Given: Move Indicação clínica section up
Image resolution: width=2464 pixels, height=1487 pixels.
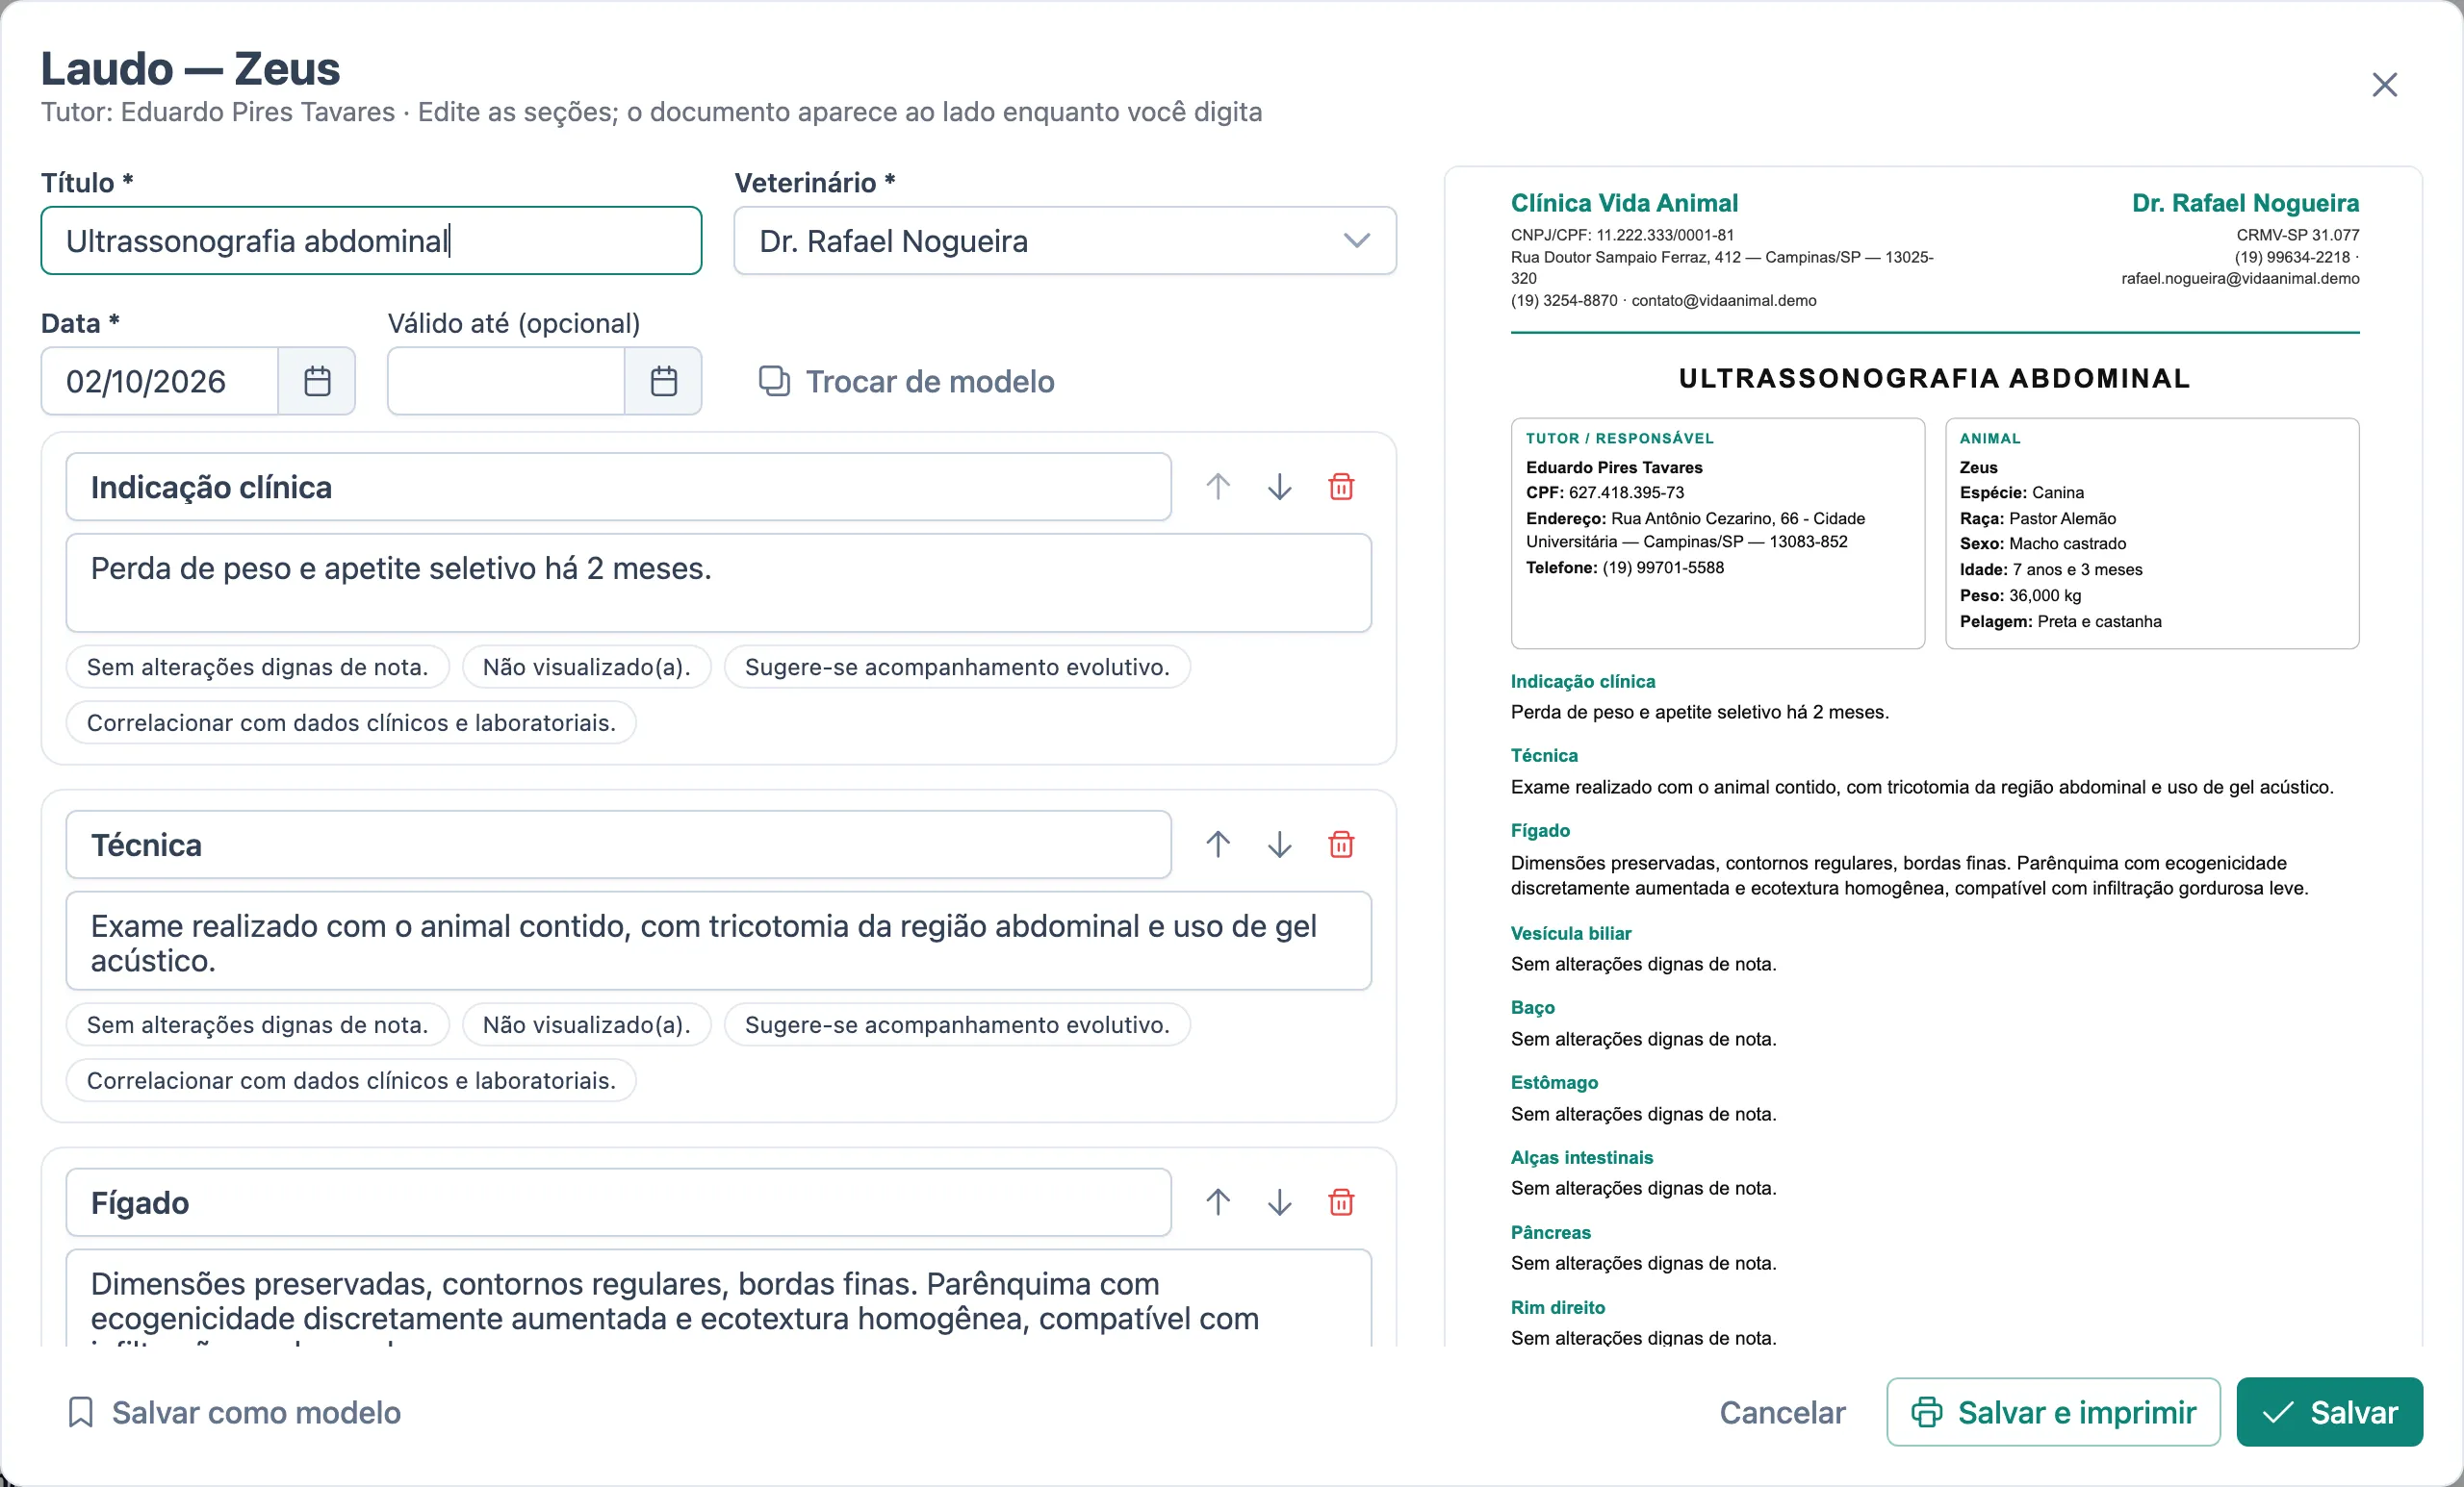Looking at the screenshot, I should coord(1217,487).
